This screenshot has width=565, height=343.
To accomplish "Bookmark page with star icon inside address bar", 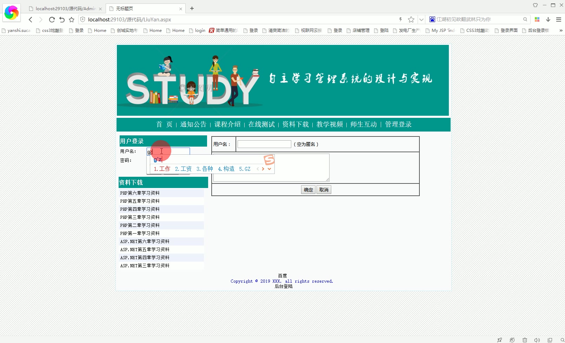I will coord(411,19).
